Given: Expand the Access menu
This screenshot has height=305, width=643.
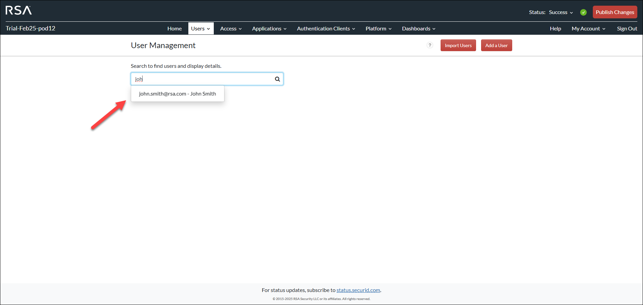Looking at the screenshot, I should 231,29.
